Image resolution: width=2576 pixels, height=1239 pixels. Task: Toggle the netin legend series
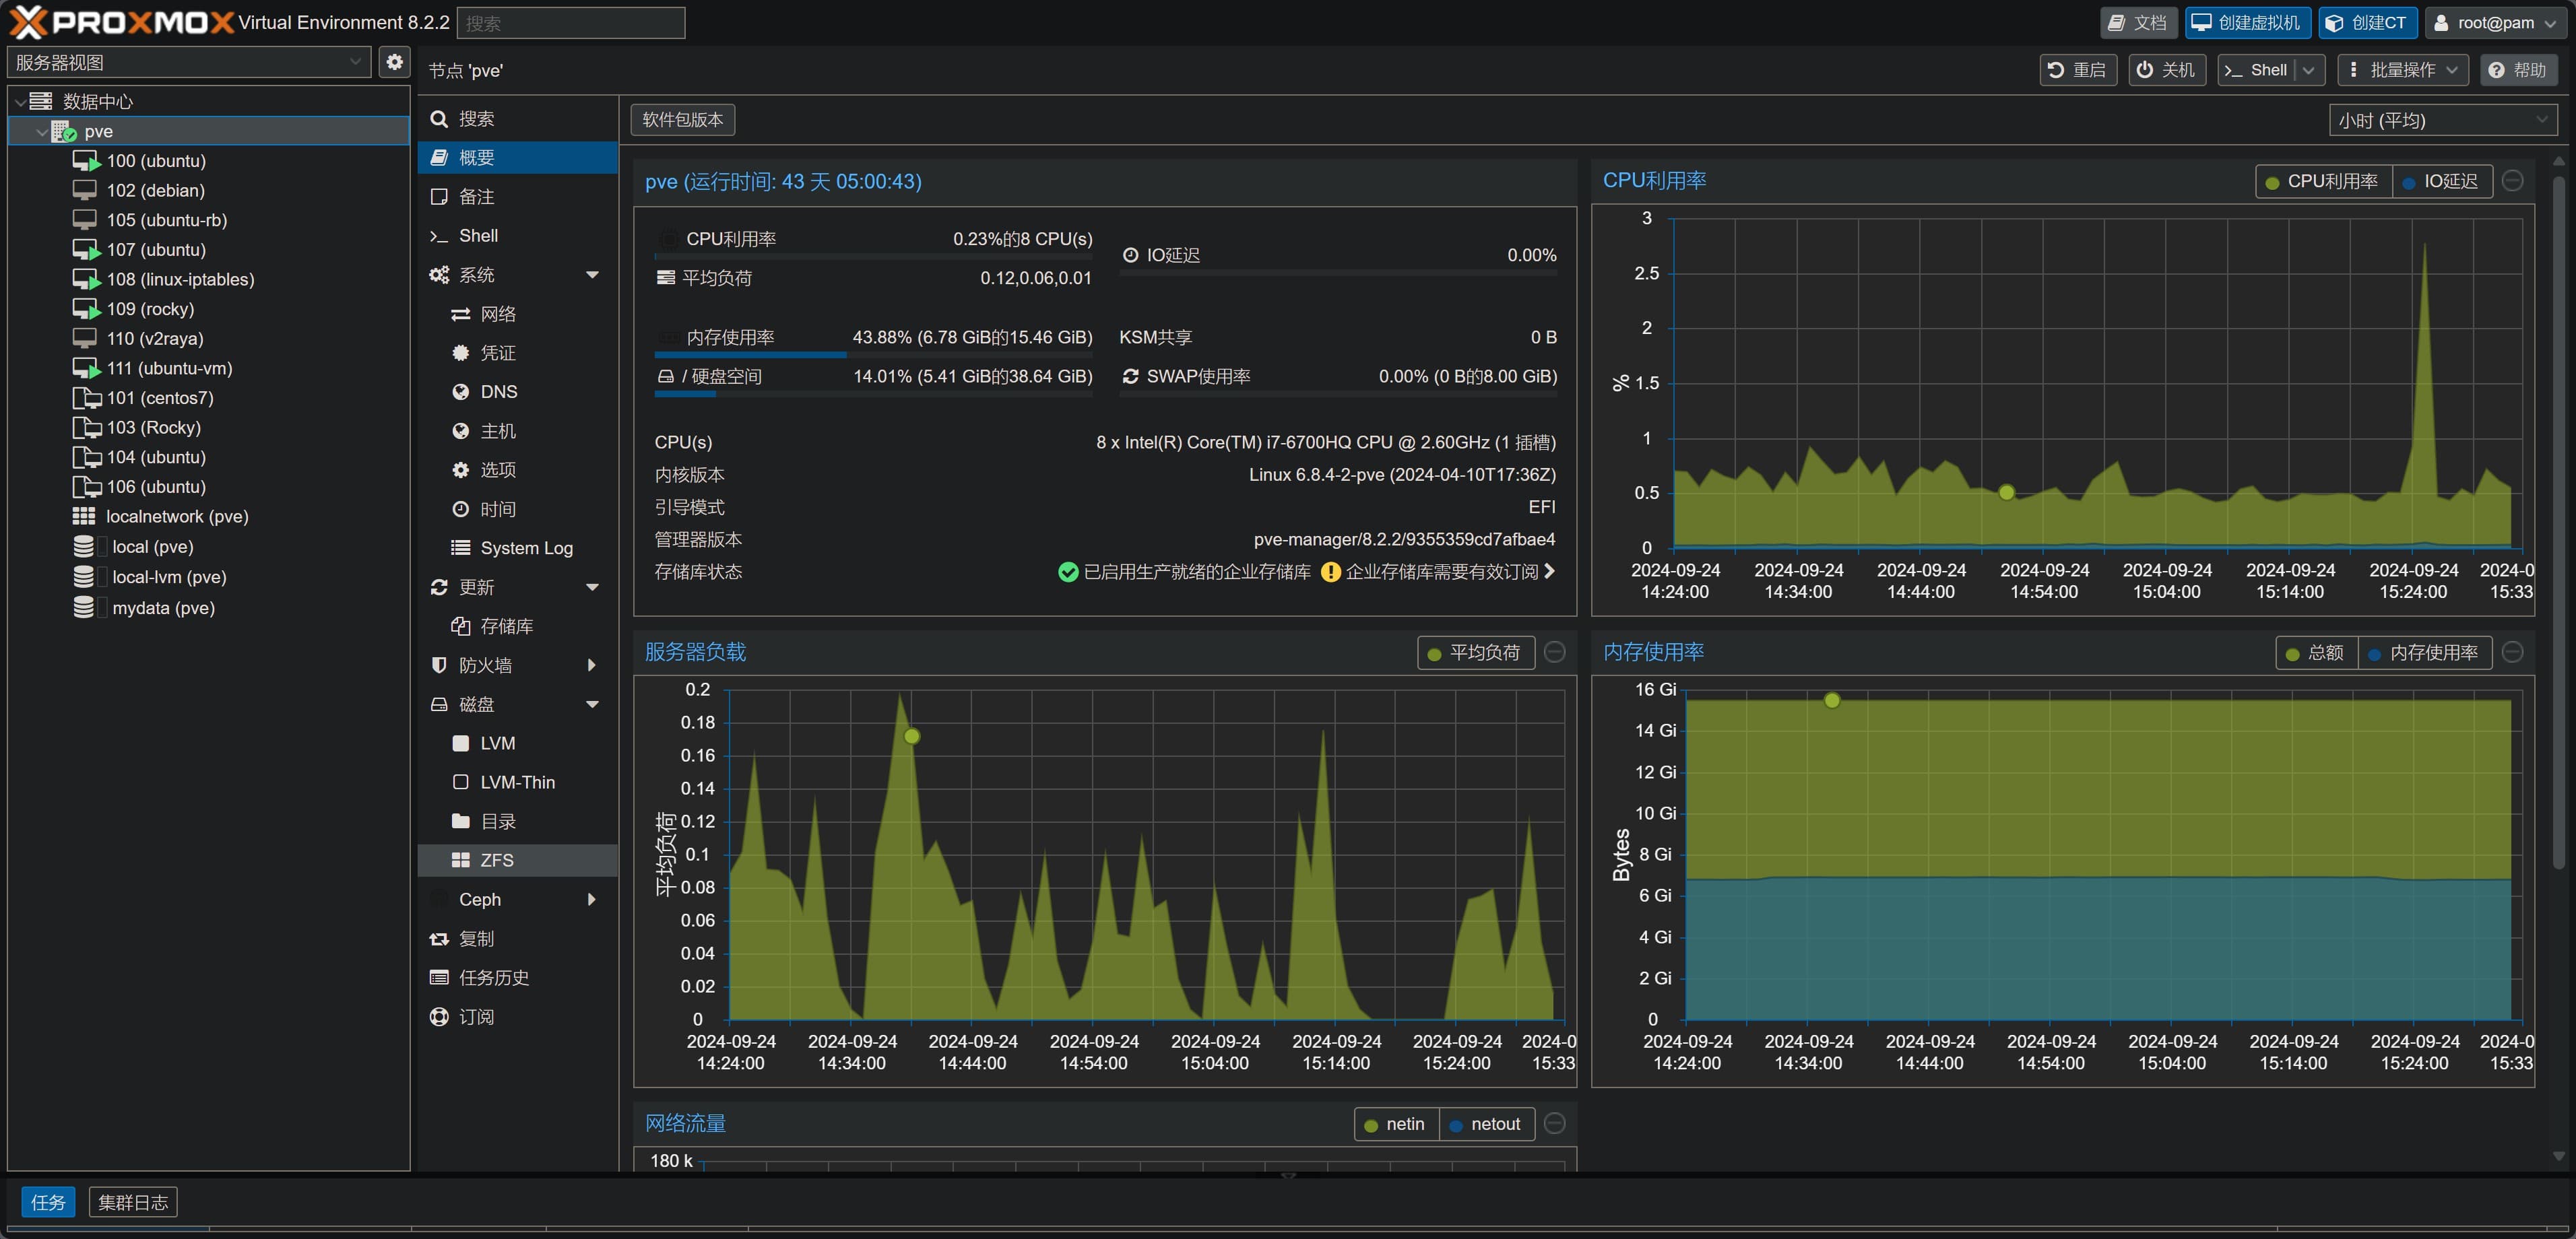click(1396, 1125)
